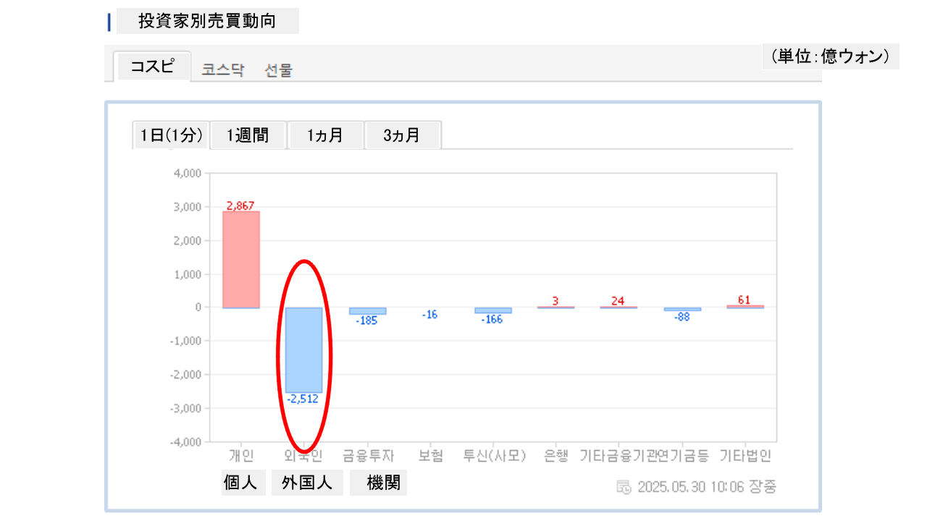Select the 1日(1分) period tab
The image size is (927, 521).
(171, 135)
